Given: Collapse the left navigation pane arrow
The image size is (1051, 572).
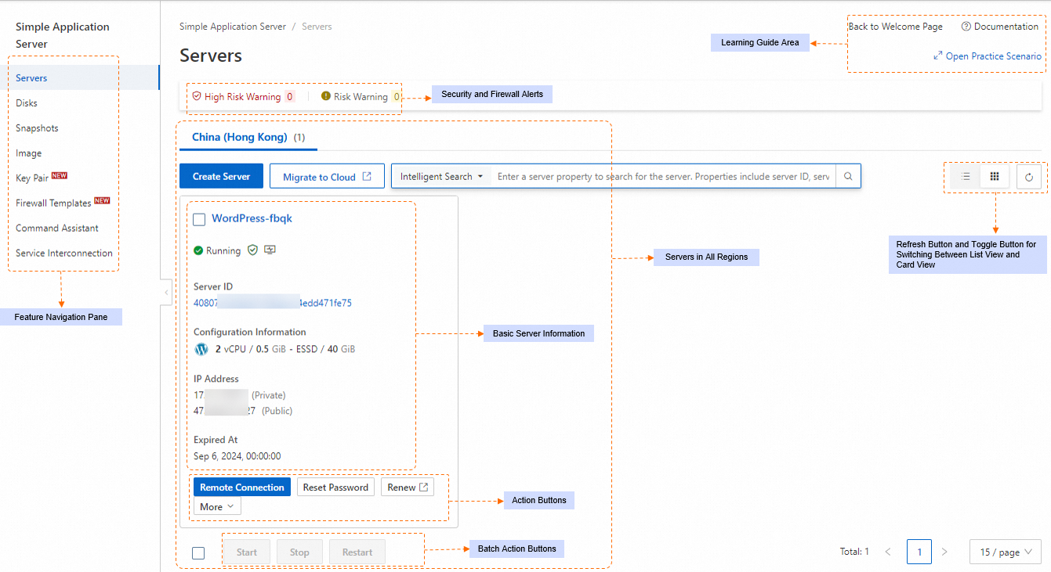Looking at the screenshot, I should (x=165, y=292).
